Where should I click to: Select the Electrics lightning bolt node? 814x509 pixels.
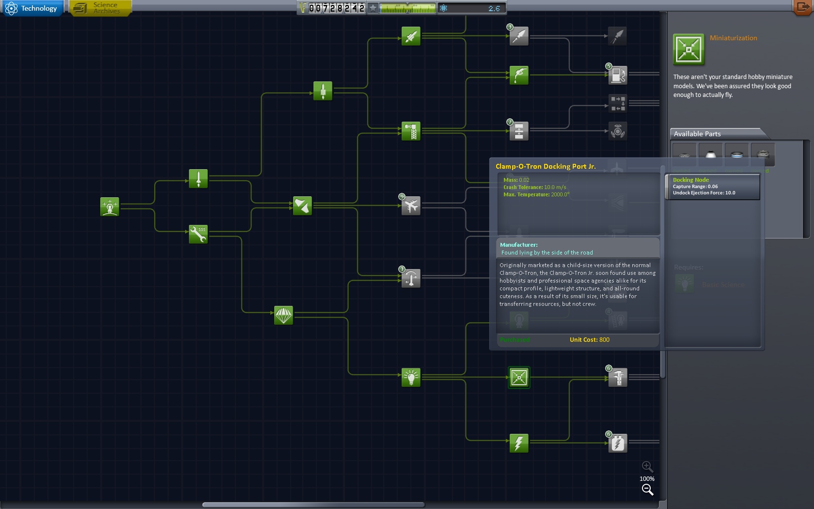[519, 443]
